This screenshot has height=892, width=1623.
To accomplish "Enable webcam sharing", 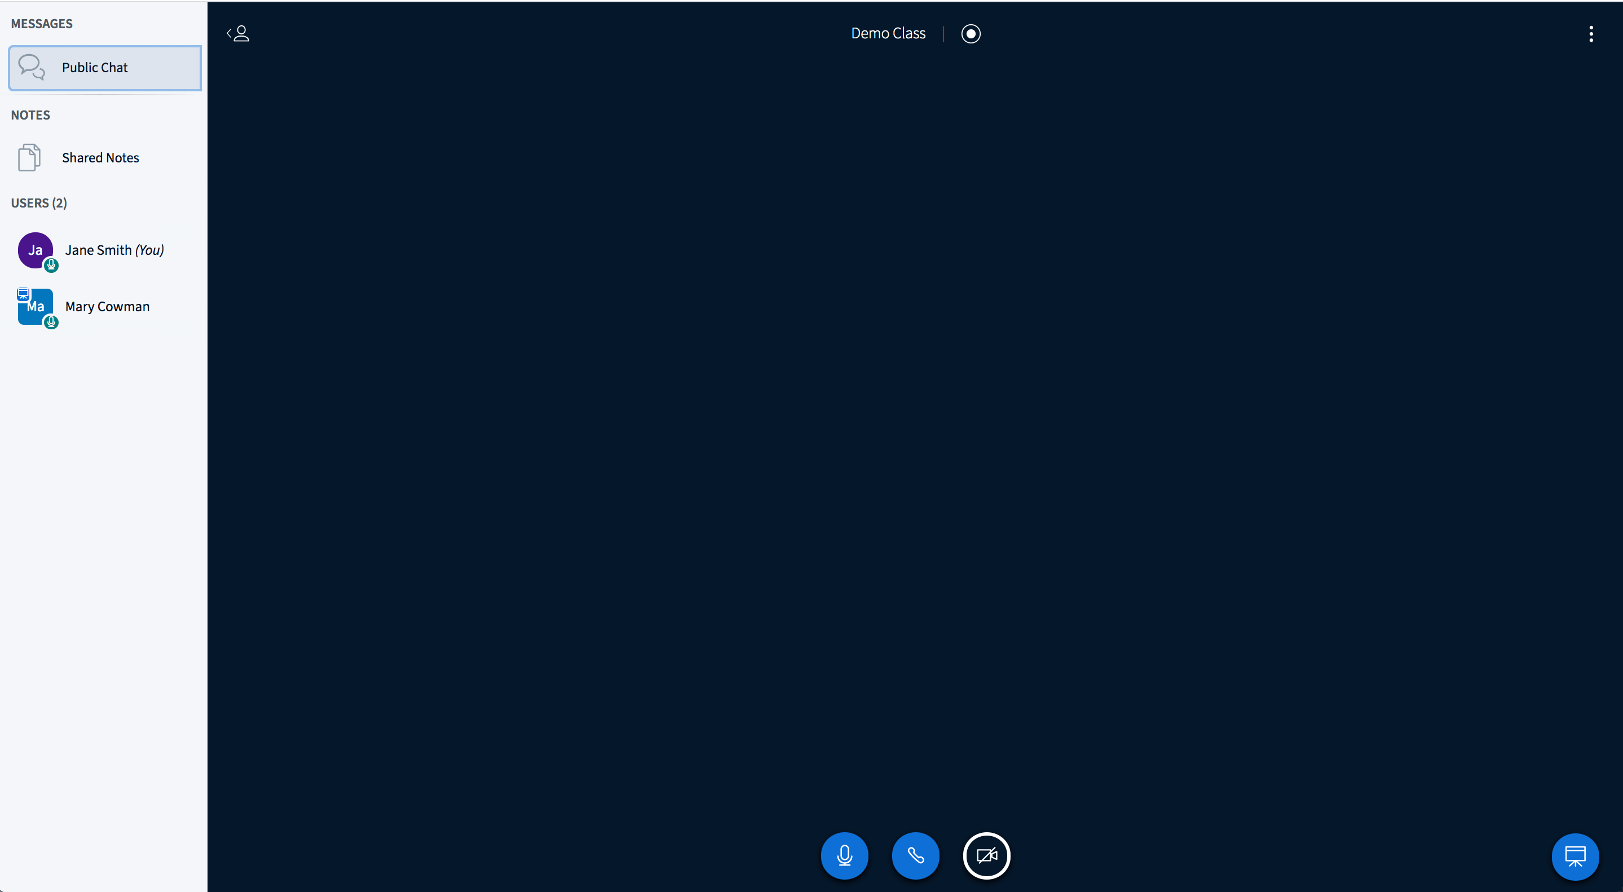I will [986, 855].
